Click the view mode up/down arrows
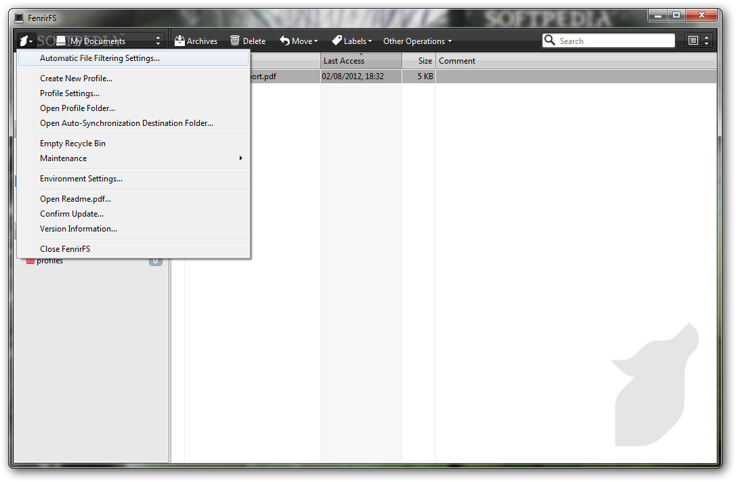 pyautogui.click(x=707, y=41)
